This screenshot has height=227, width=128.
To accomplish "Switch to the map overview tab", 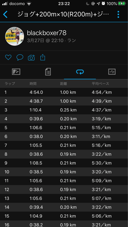I will click(x=16, y=72).
